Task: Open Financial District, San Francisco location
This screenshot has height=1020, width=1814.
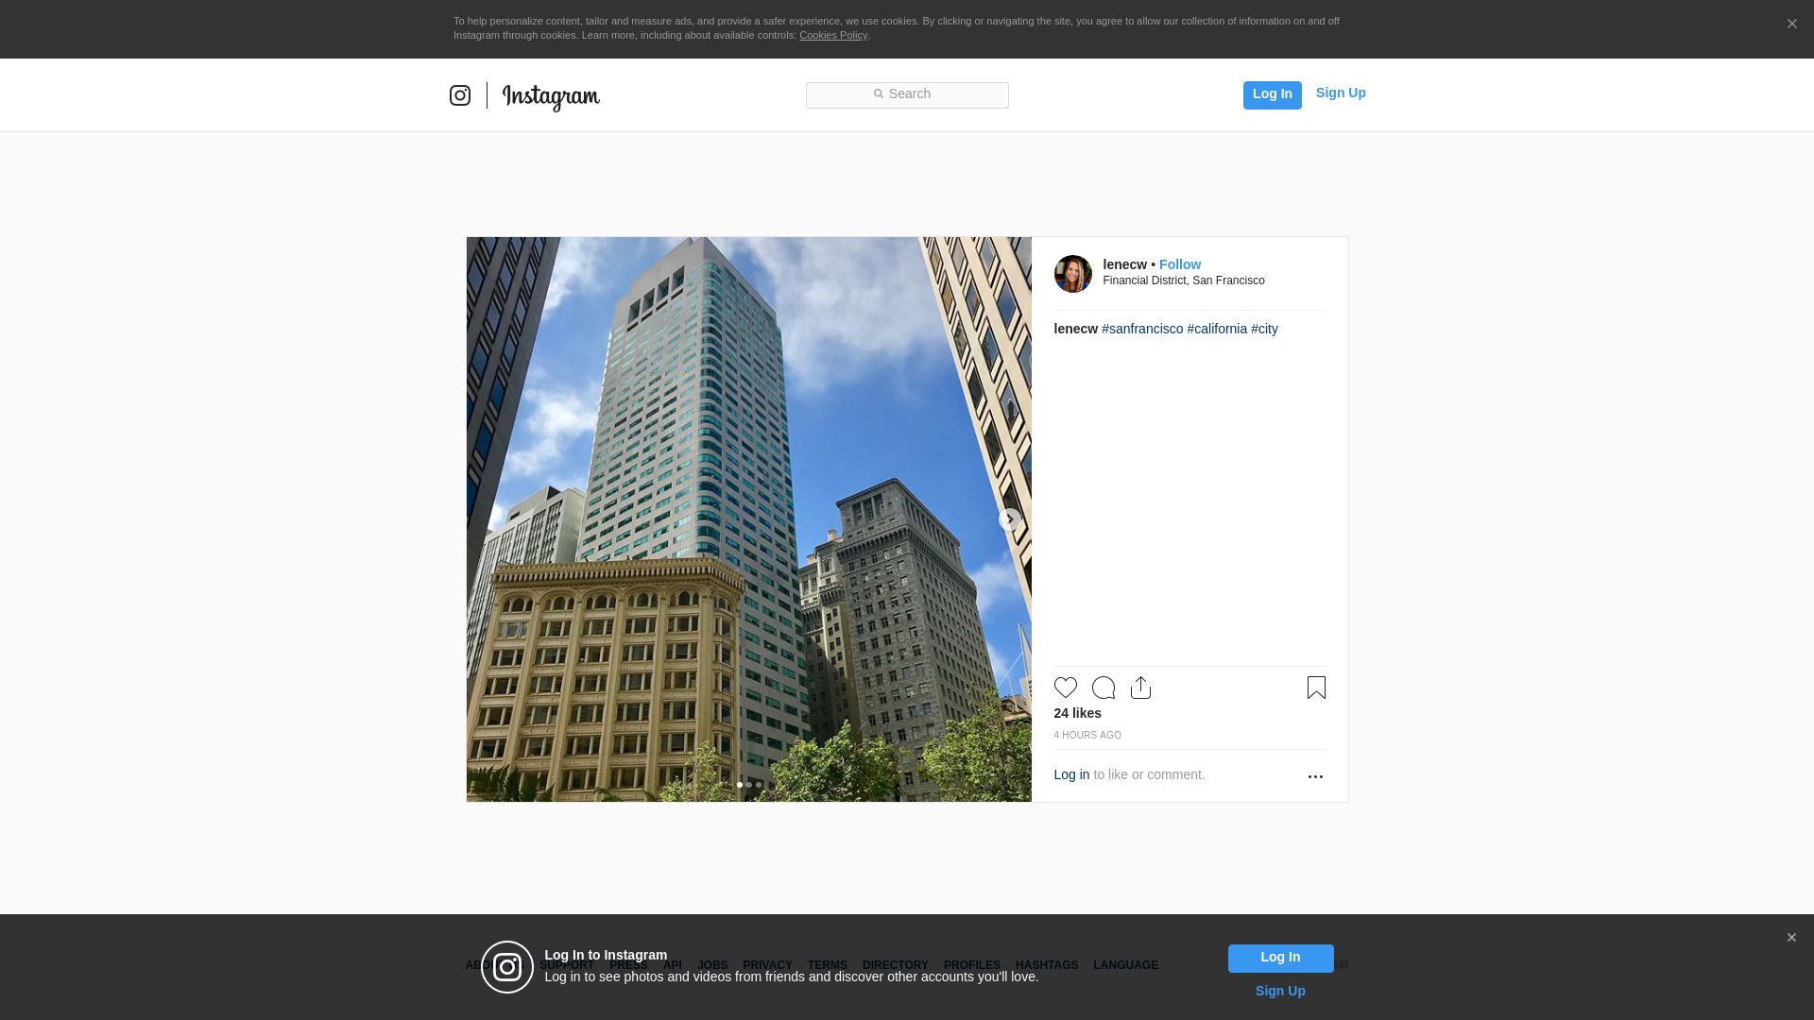Action: pyautogui.click(x=1183, y=280)
